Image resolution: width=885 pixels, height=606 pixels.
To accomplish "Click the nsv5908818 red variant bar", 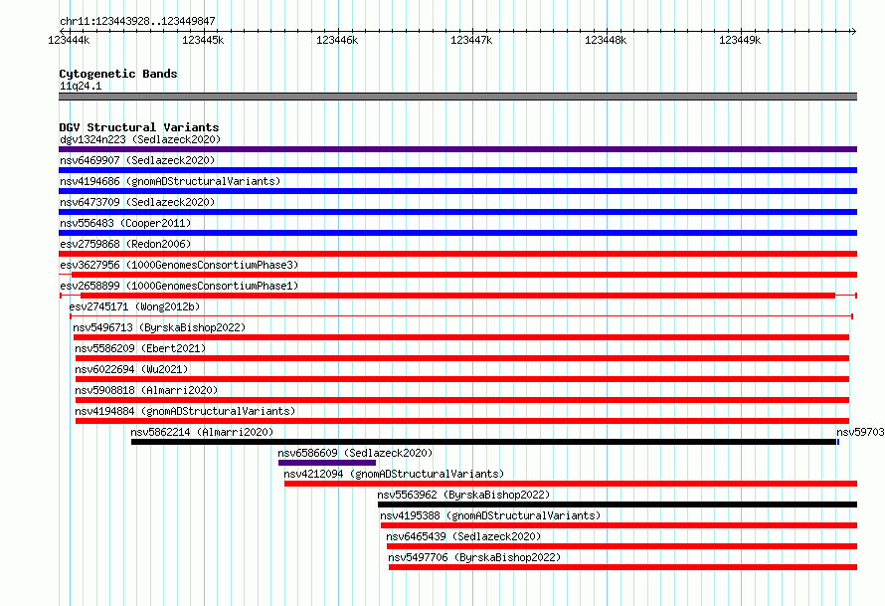I will coord(462,400).
